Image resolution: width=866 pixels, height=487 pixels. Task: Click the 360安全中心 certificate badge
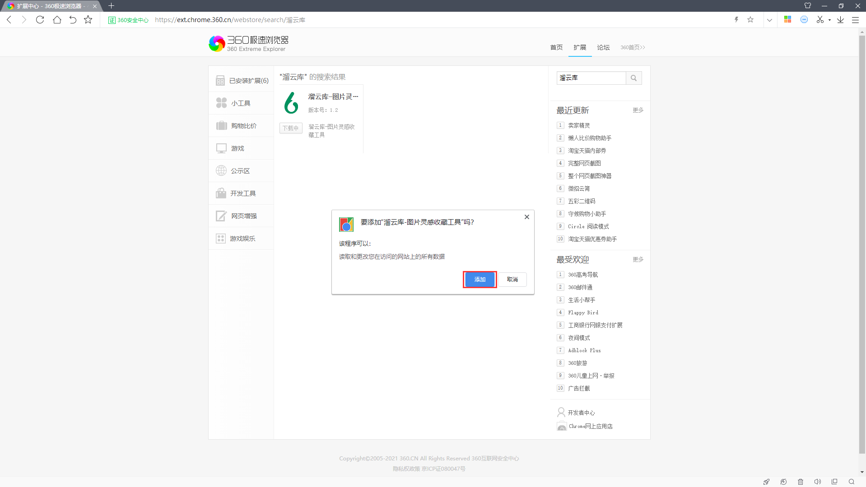[x=128, y=20]
